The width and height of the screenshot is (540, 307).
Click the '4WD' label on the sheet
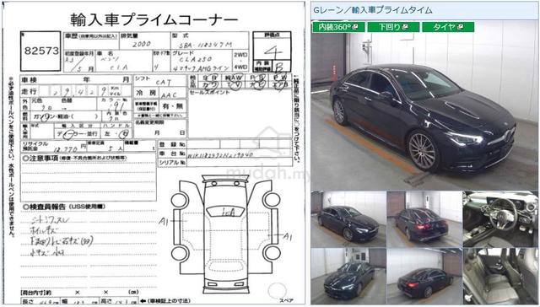(240, 67)
